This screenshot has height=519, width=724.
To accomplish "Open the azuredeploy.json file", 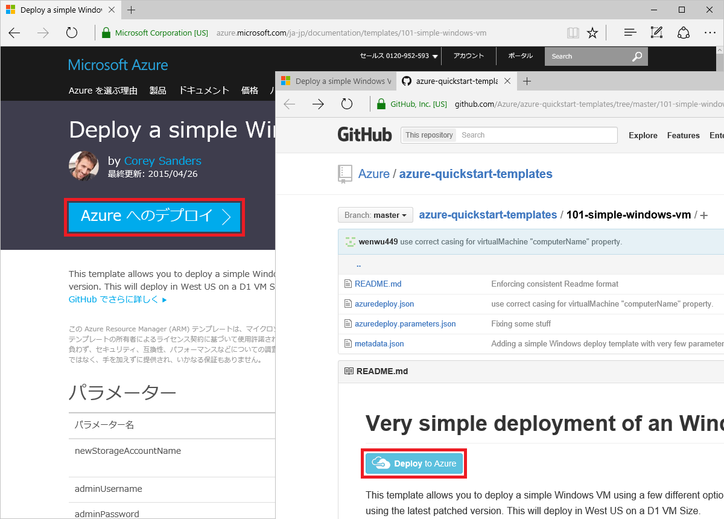I will click(x=384, y=304).
